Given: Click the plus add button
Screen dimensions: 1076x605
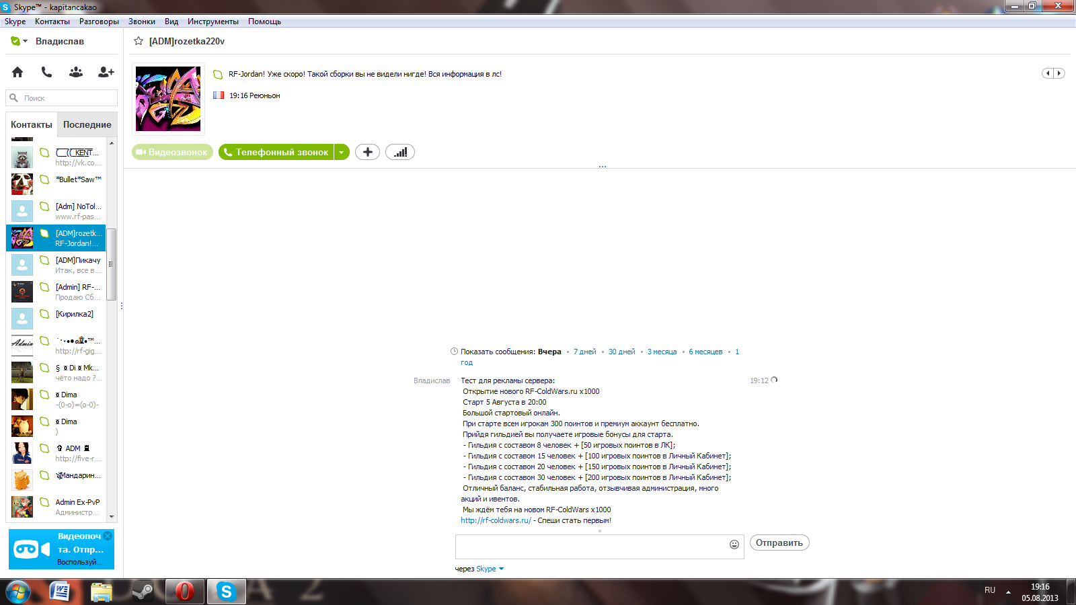Looking at the screenshot, I should pos(367,152).
